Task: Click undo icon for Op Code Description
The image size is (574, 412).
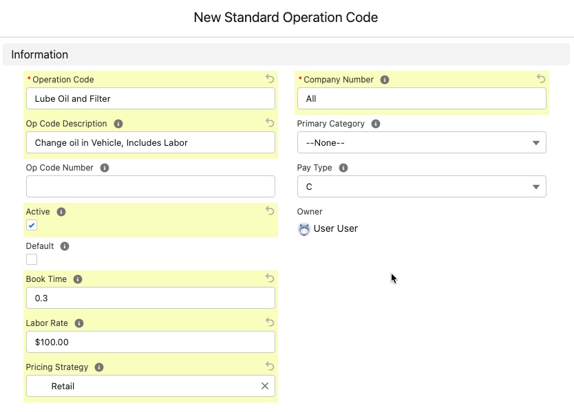Action: [270, 123]
